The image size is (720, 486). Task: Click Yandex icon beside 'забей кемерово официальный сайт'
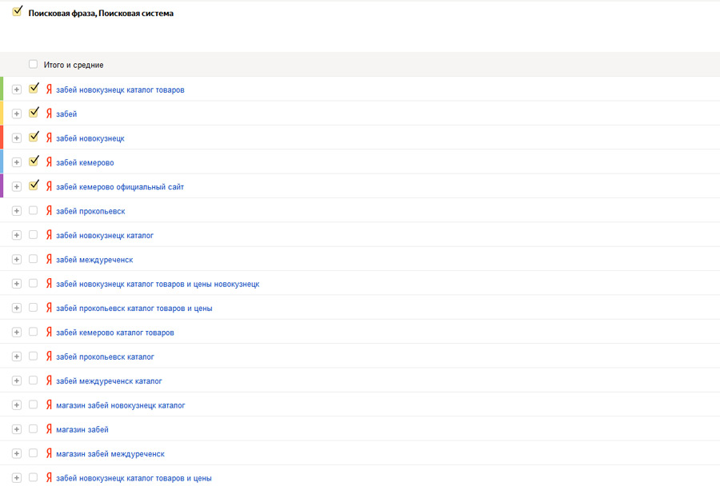coord(49,187)
